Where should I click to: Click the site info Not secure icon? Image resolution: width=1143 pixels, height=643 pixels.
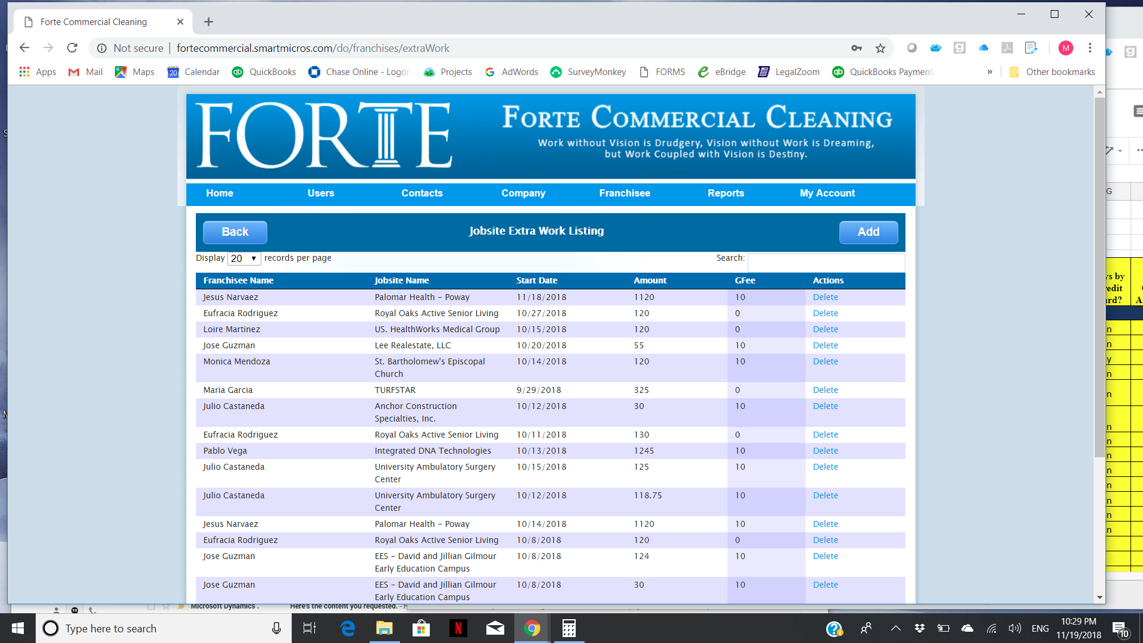(x=102, y=48)
